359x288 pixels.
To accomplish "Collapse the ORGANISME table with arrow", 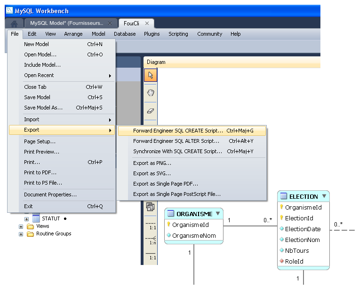I will pyautogui.click(x=218, y=213).
